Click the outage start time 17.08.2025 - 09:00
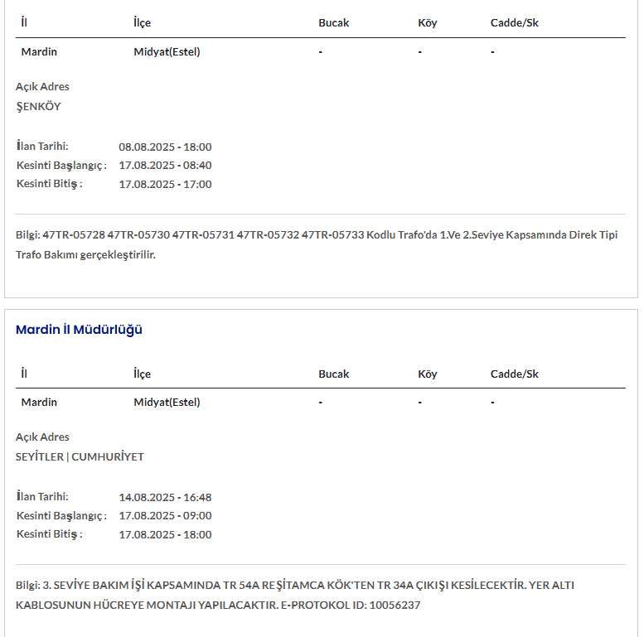The image size is (644, 637). (x=165, y=515)
